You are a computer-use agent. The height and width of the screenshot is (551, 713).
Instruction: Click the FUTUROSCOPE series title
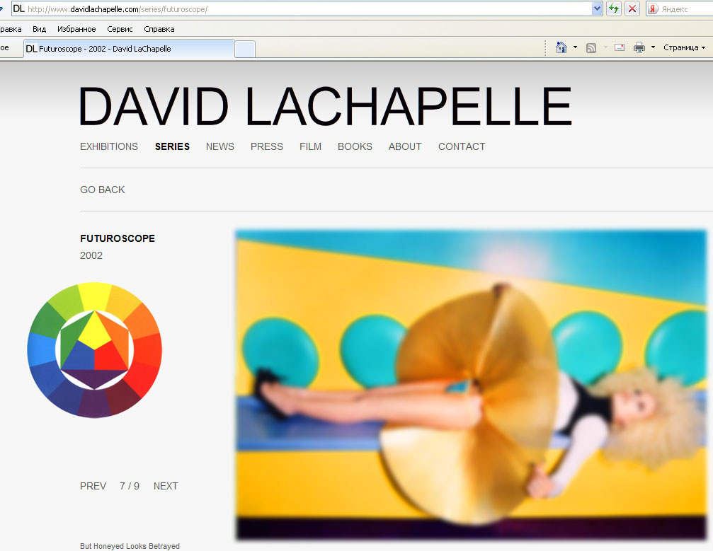click(x=118, y=238)
